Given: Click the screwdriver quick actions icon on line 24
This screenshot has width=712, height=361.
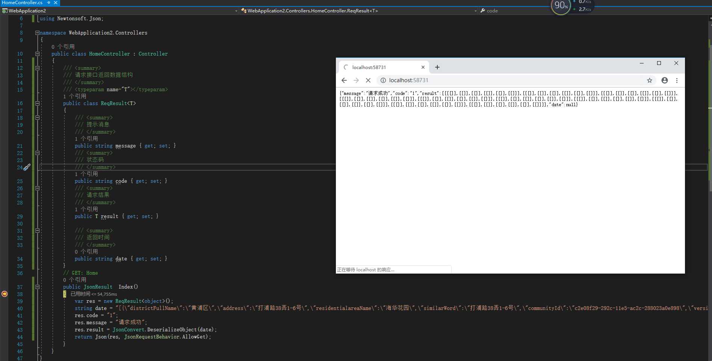Looking at the screenshot, I should click(x=27, y=167).
